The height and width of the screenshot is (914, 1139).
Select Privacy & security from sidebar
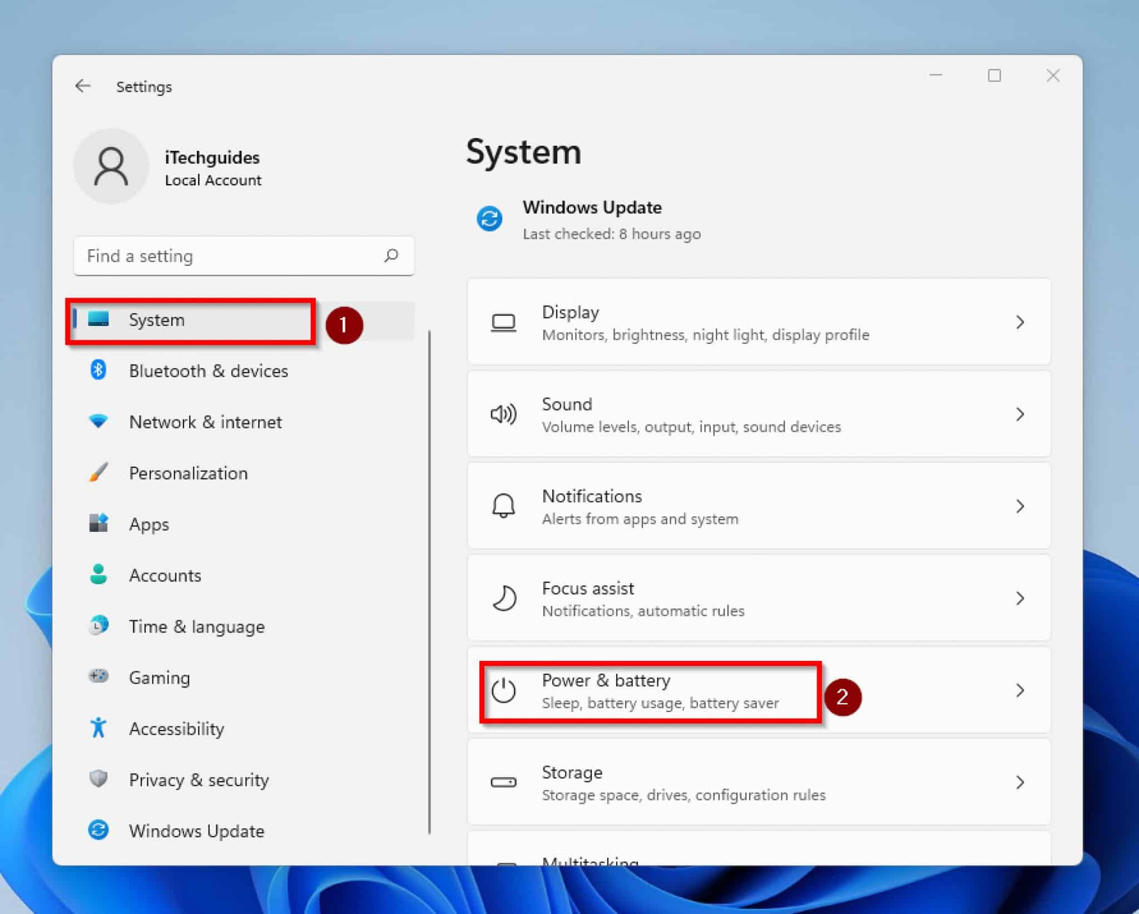click(198, 780)
